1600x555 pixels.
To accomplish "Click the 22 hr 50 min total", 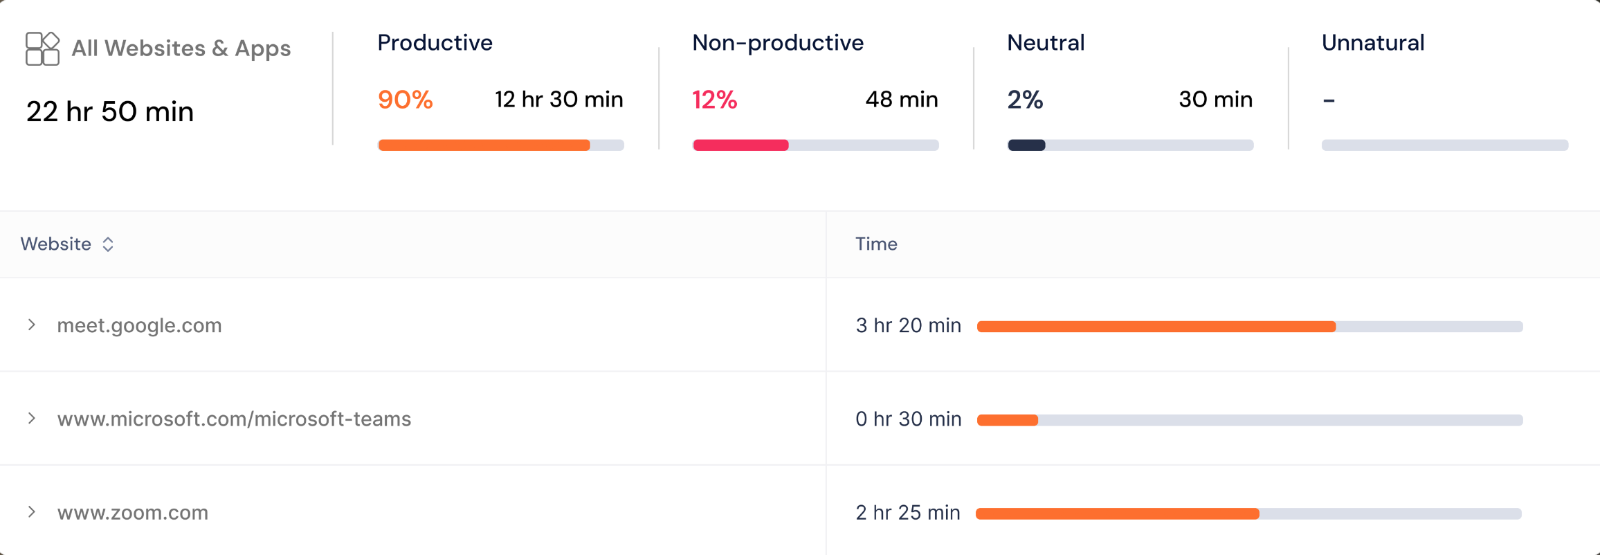I will point(110,111).
